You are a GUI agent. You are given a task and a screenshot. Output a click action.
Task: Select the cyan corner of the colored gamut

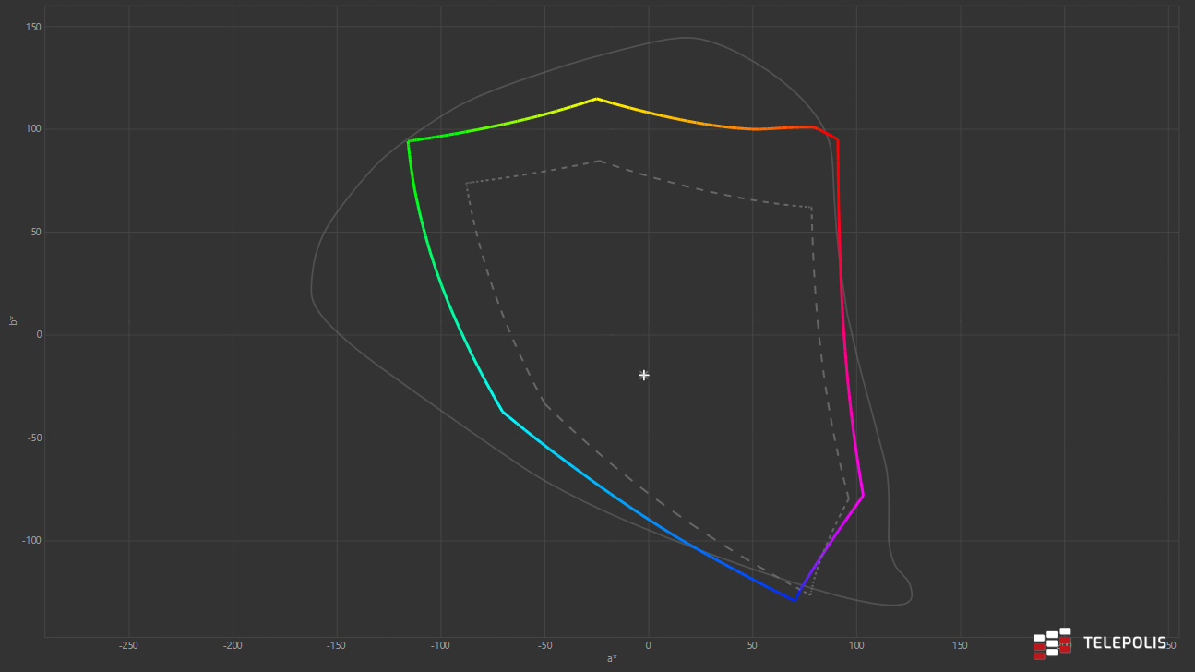(x=502, y=411)
